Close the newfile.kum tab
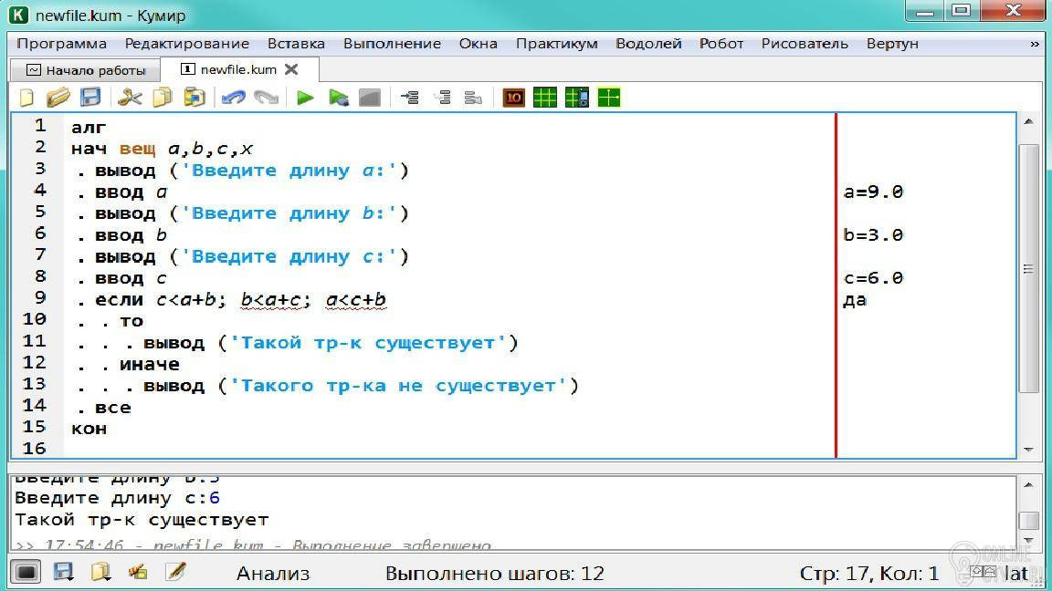 (x=291, y=69)
